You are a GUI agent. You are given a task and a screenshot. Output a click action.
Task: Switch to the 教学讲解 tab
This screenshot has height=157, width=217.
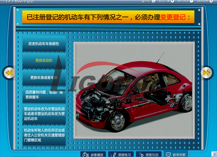click(176, 154)
